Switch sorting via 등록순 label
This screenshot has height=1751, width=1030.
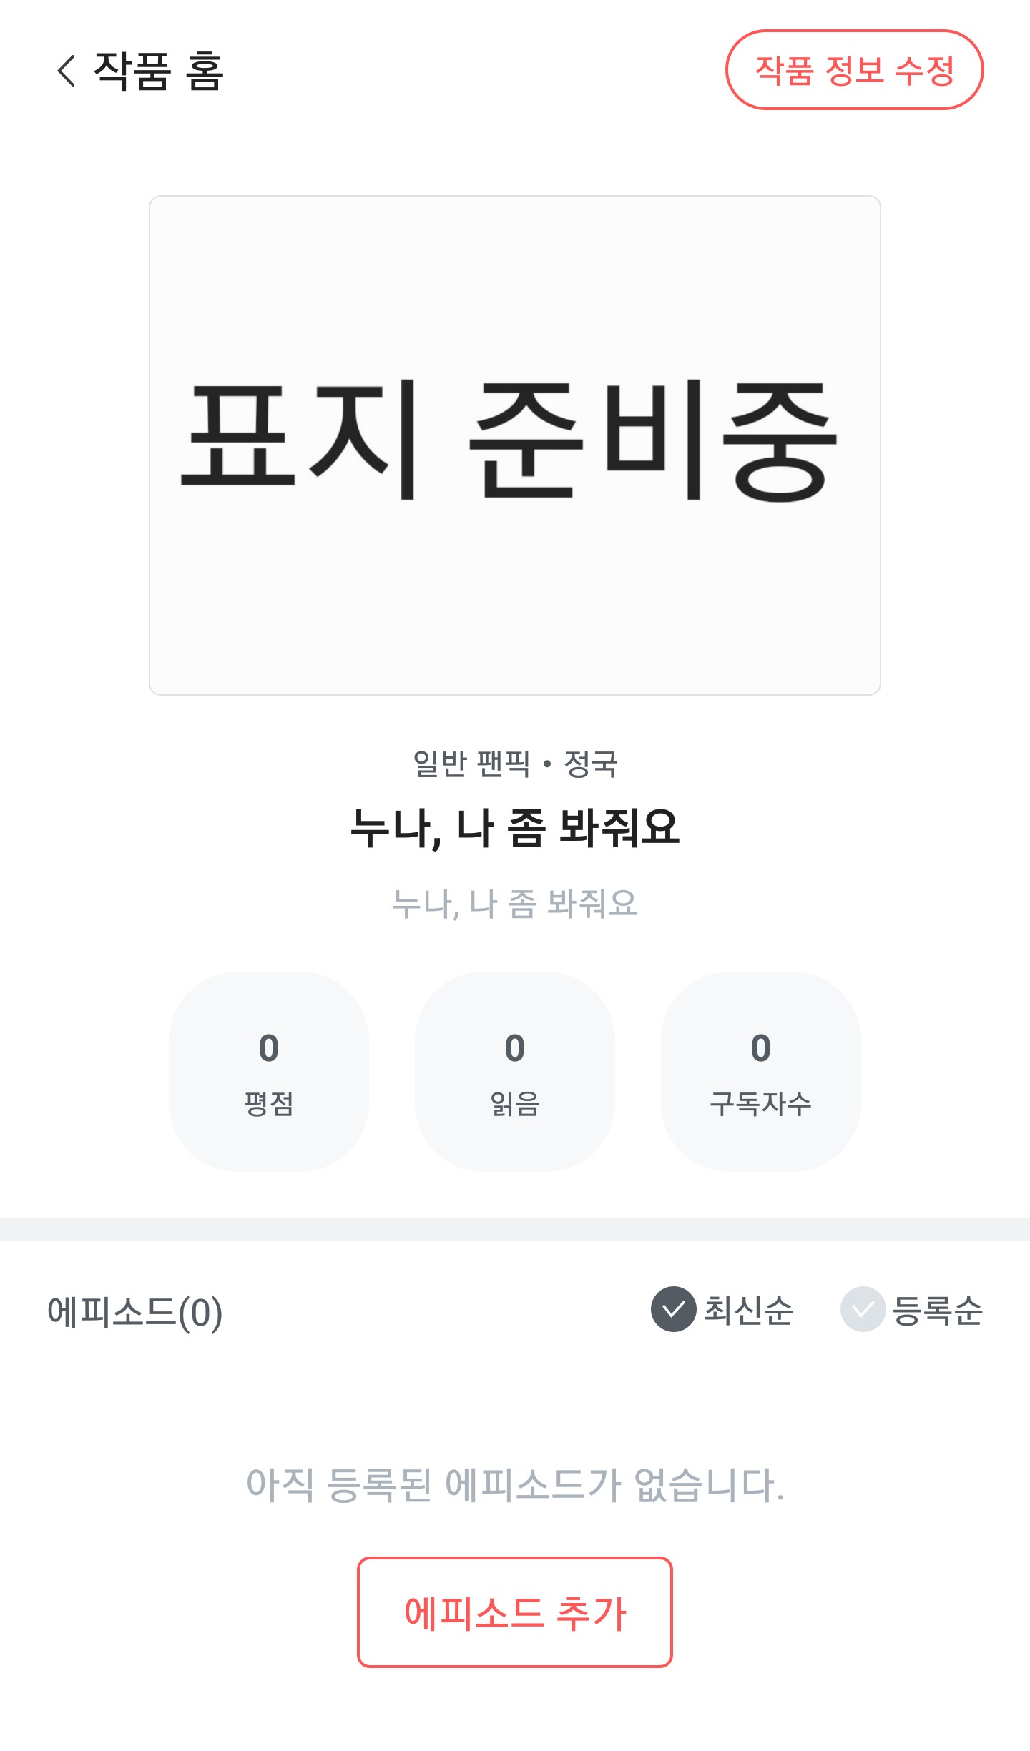pos(938,1311)
